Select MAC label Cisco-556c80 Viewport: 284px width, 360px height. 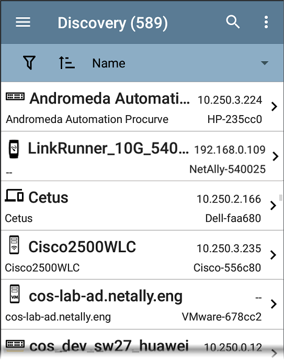227,268
